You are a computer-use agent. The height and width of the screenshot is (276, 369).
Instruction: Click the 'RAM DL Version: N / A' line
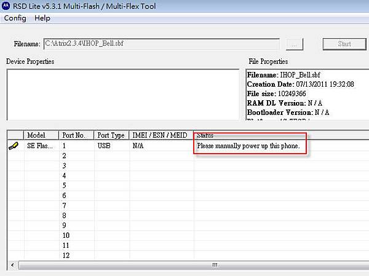pos(285,103)
